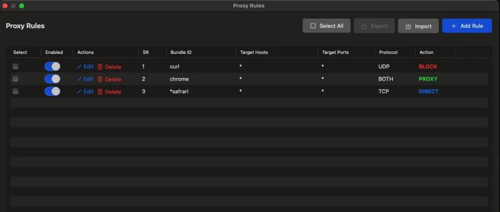Click the Bundle ID column header
The width and height of the screenshot is (500, 212).
pyautogui.click(x=181, y=53)
